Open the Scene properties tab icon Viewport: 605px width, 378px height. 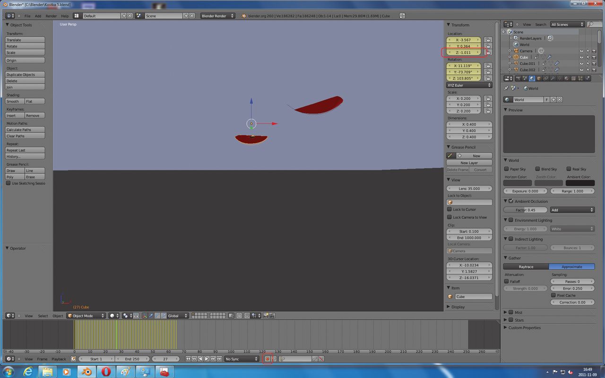525,78
